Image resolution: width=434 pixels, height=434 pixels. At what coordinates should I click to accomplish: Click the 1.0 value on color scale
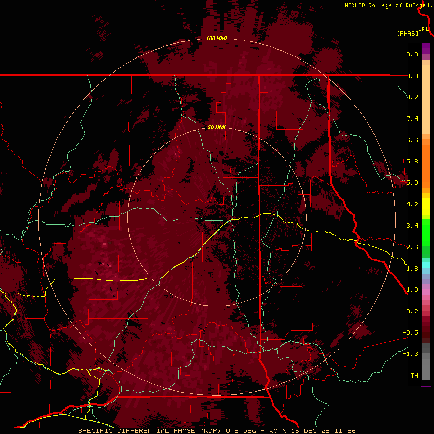[x=412, y=290]
